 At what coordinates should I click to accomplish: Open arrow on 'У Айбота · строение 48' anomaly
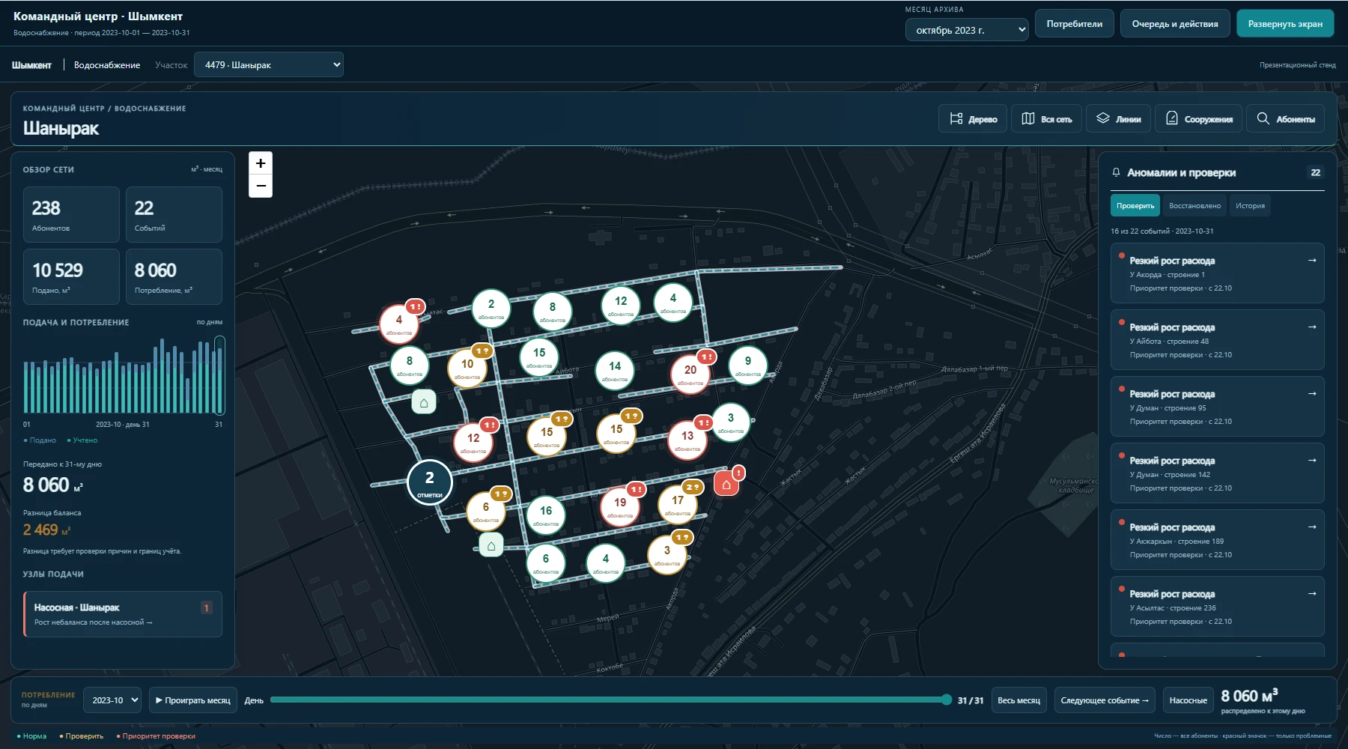pyautogui.click(x=1312, y=327)
